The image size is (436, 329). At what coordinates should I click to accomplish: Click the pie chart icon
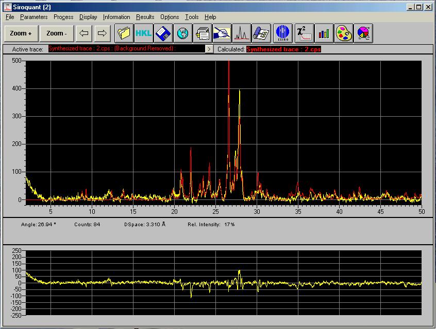point(363,33)
